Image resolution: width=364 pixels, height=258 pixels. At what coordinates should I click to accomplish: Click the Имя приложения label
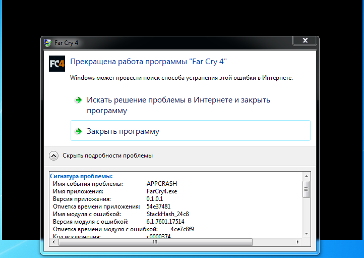point(78,191)
